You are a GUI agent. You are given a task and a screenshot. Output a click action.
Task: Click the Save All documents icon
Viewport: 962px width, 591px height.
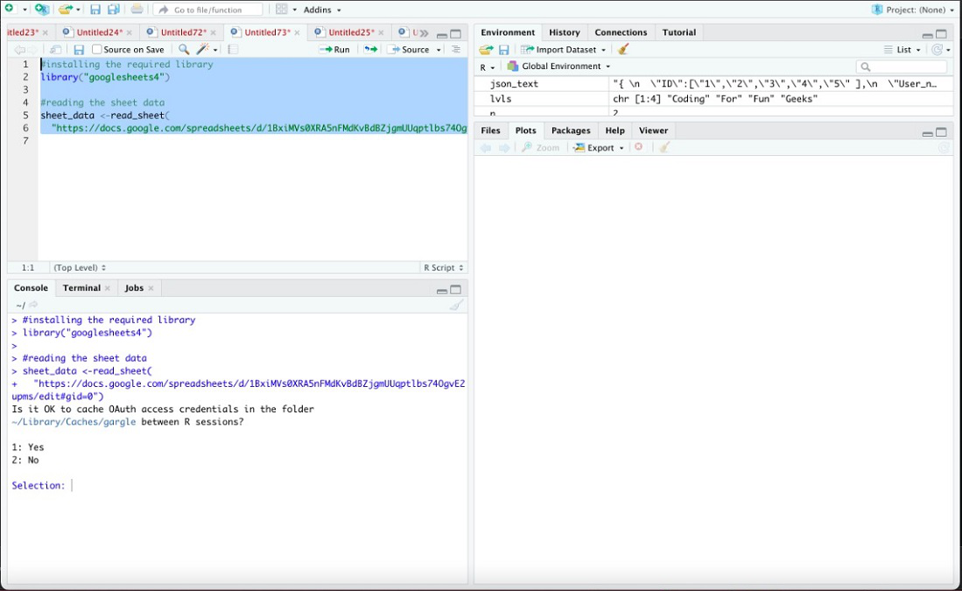tap(114, 10)
